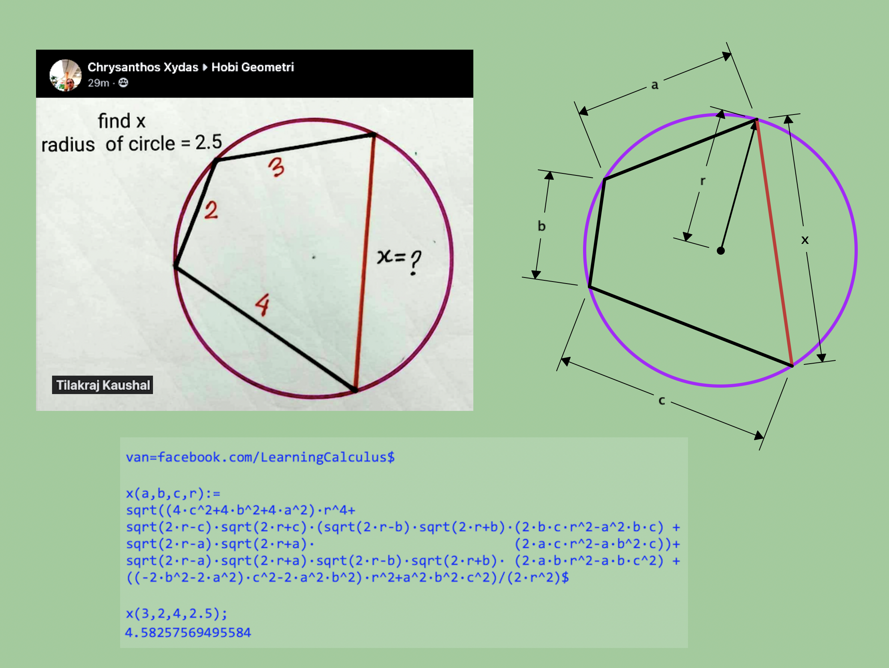Click the group audience icon beside 29m
The height and width of the screenshot is (668, 889).
(123, 83)
